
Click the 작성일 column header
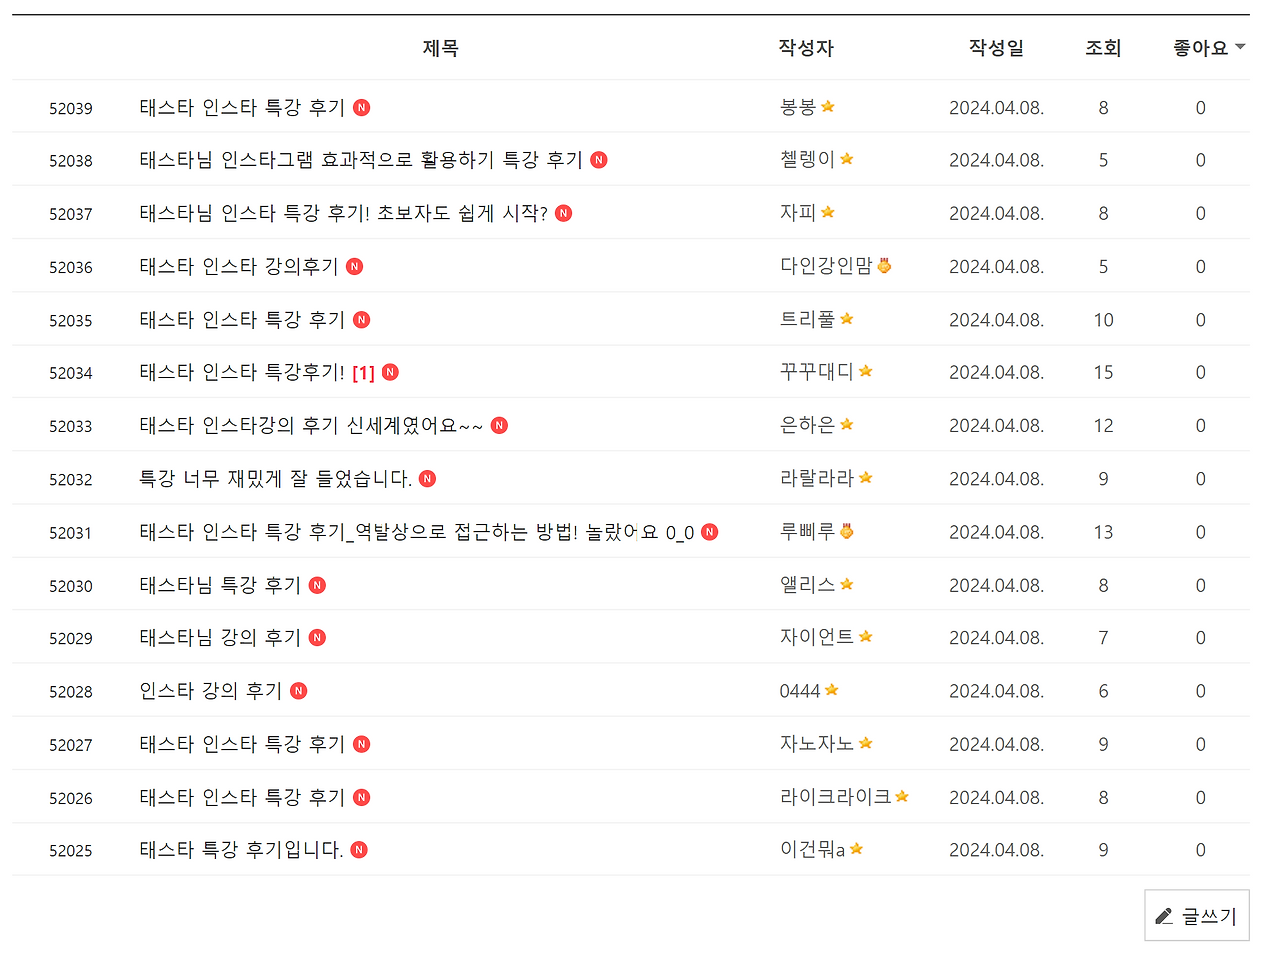997,47
